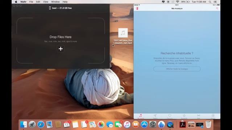232x130 pixels.
Task: Open the desert photo thumbnail in the Dock
Action: pos(191,125)
